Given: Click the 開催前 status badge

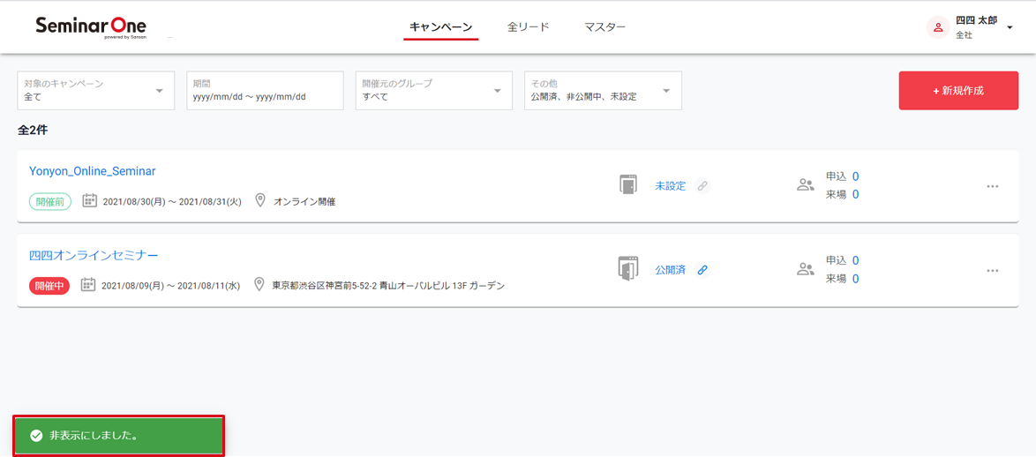Looking at the screenshot, I should point(50,201).
